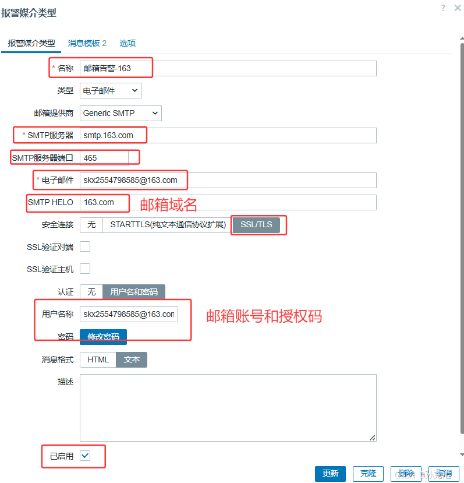Click the SMTP服务器 field

228,135
